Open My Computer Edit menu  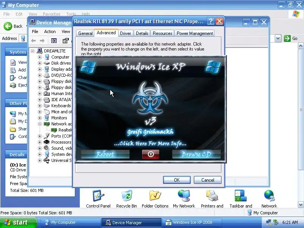[19, 14]
